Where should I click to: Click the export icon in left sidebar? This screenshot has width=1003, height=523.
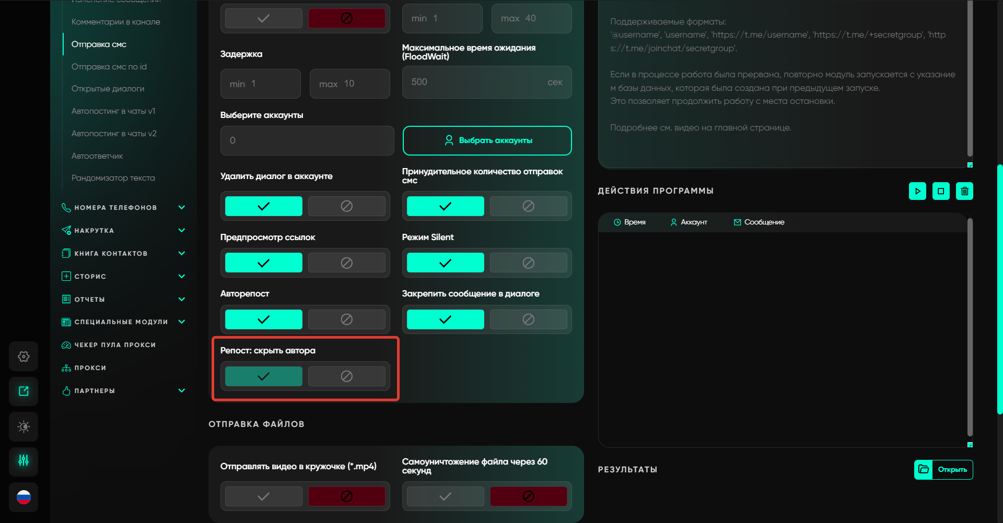(24, 391)
